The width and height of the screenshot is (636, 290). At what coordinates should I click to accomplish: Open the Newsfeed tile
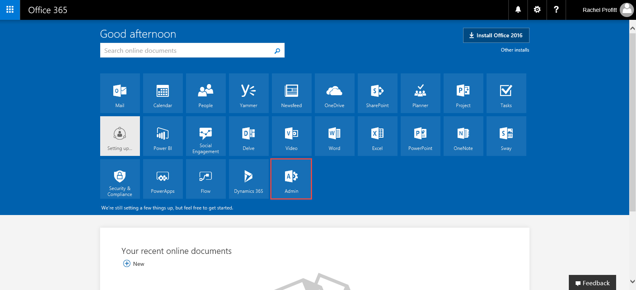coord(292,93)
